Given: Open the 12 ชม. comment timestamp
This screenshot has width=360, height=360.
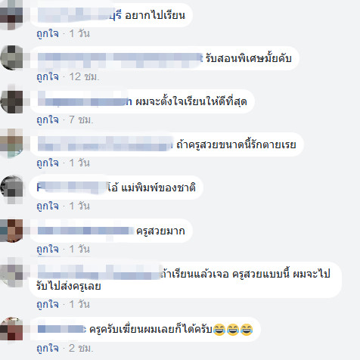Looking at the screenshot, I should 84,76.
